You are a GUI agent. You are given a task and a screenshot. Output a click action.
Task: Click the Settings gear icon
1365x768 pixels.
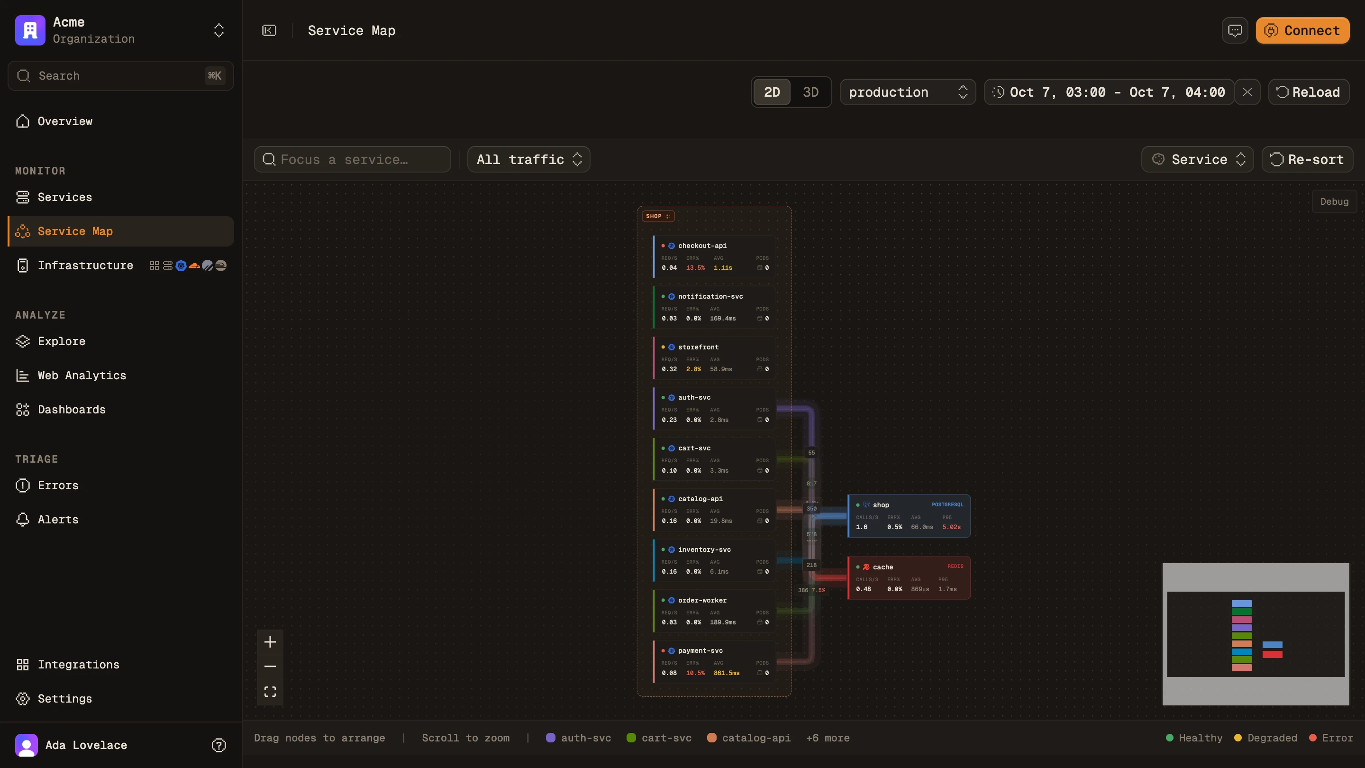click(23, 699)
